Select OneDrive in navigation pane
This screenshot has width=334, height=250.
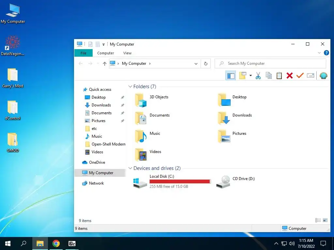(97, 162)
